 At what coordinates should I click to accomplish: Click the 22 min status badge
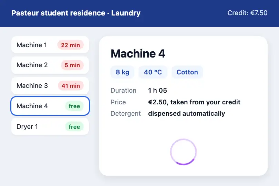pyautogui.click(x=71, y=45)
